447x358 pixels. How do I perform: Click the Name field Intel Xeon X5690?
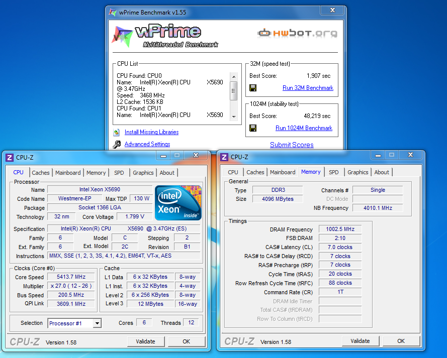tap(100, 189)
